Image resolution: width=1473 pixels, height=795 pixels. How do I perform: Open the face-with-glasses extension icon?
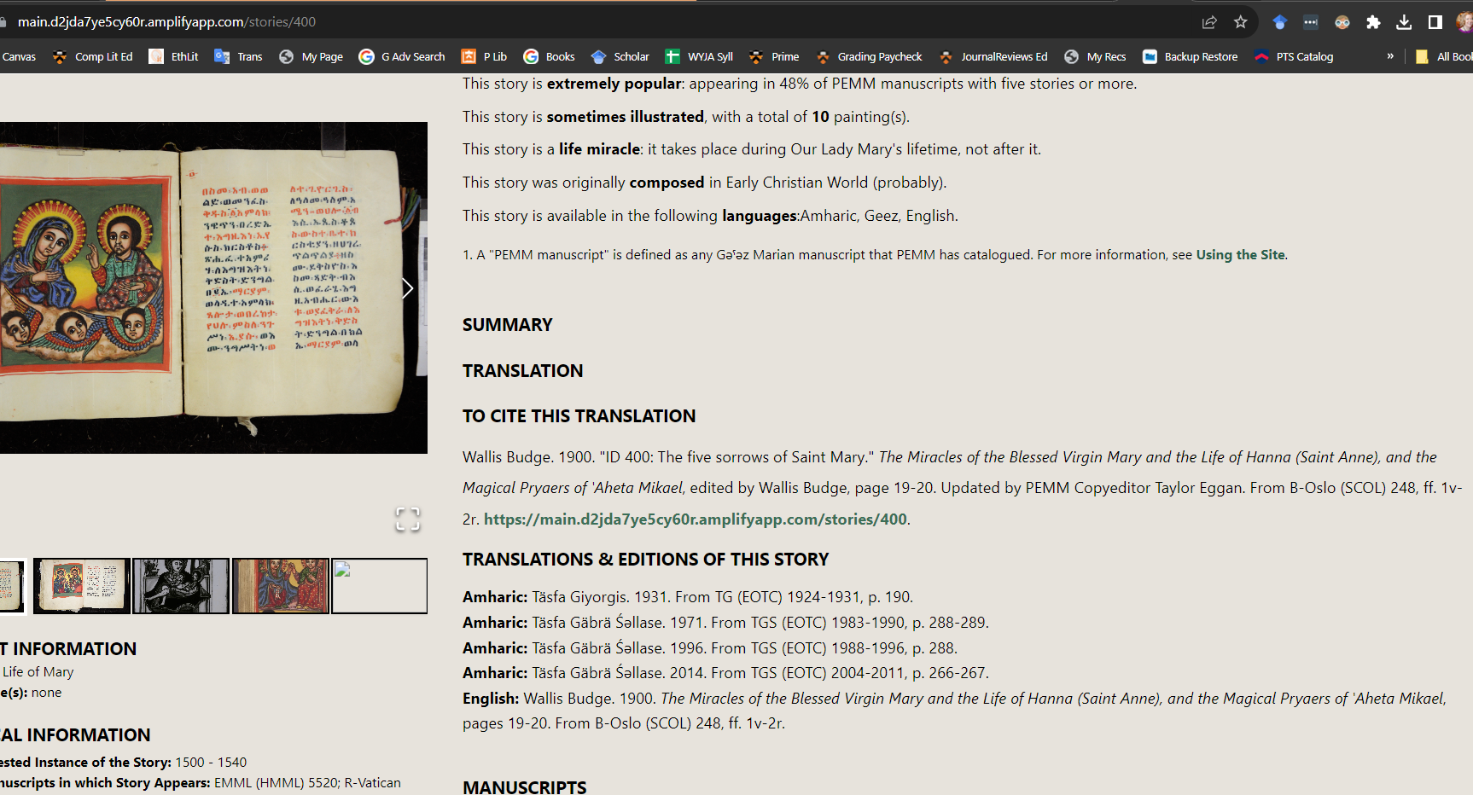click(1342, 22)
